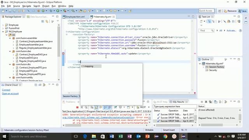249x140 pixels.
Task: Click the red Terminate button in Console
Action: point(77,107)
